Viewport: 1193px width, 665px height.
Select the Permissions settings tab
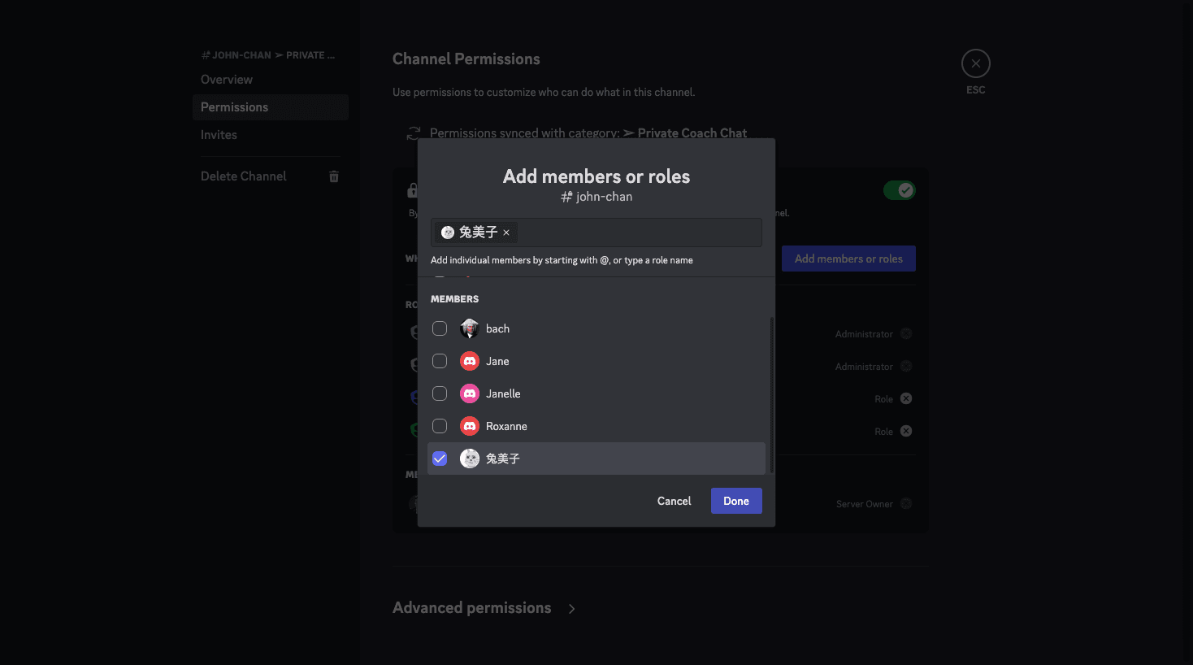pyautogui.click(x=271, y=107)
